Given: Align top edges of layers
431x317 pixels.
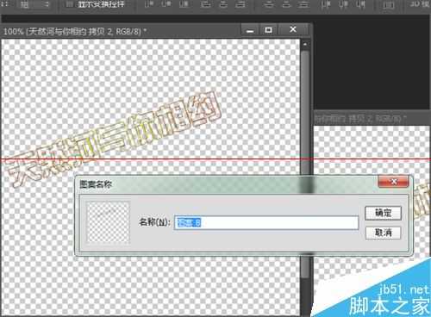Looking at the screenshot, I should tap(149, 4).
